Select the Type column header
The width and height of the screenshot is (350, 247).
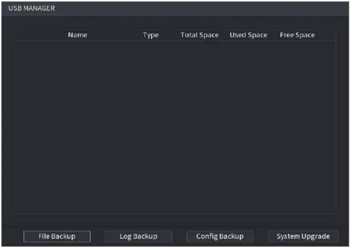(151, 35)
